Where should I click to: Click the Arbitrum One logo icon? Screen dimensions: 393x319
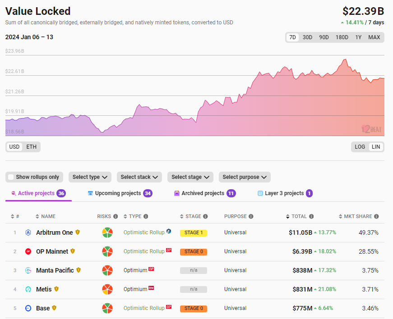[28, 232]
